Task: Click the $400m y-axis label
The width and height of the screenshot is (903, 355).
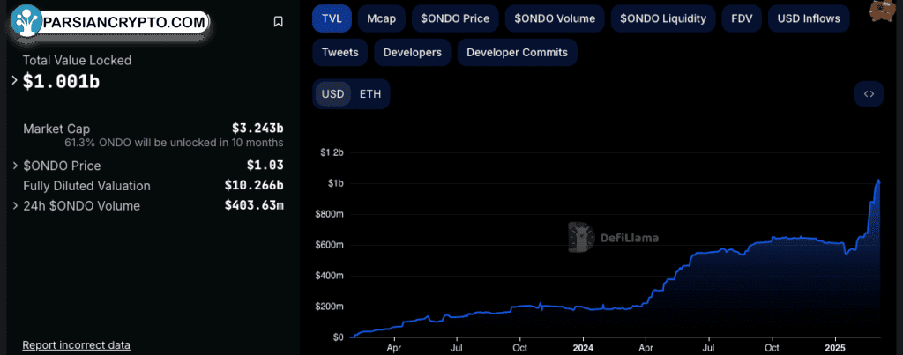Action: (x=332, y=276)
